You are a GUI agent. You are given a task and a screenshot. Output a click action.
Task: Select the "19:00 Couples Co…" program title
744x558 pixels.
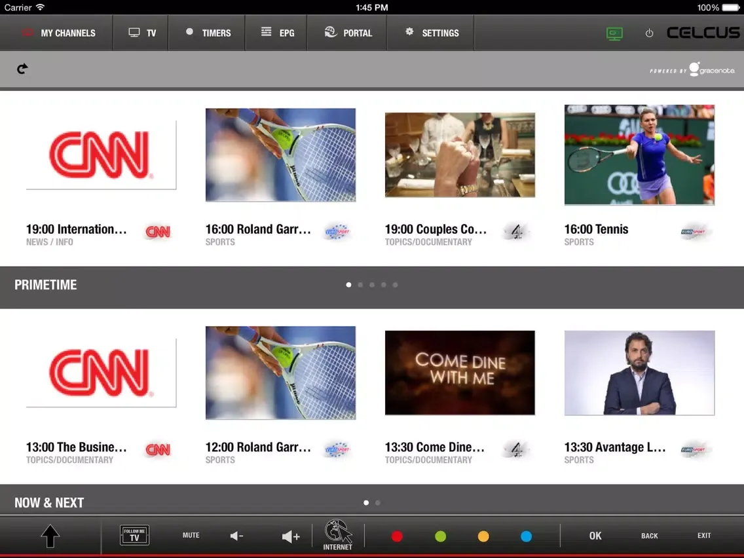coord(436,229)
